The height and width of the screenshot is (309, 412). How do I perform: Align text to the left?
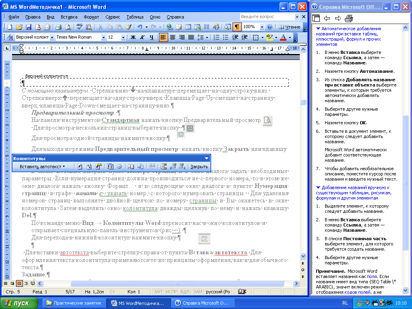coord(163,37)
